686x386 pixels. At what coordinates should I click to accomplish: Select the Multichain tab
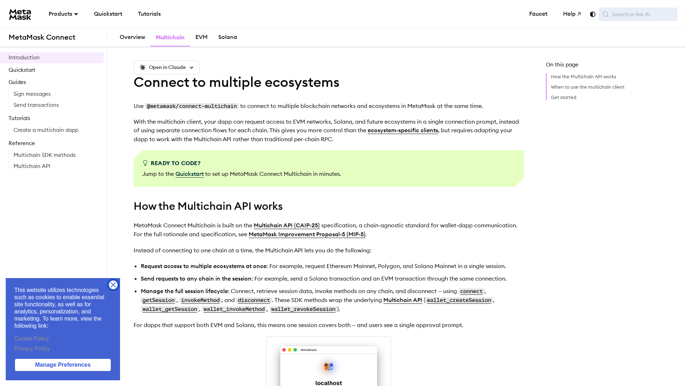click(x=170, y=38)
